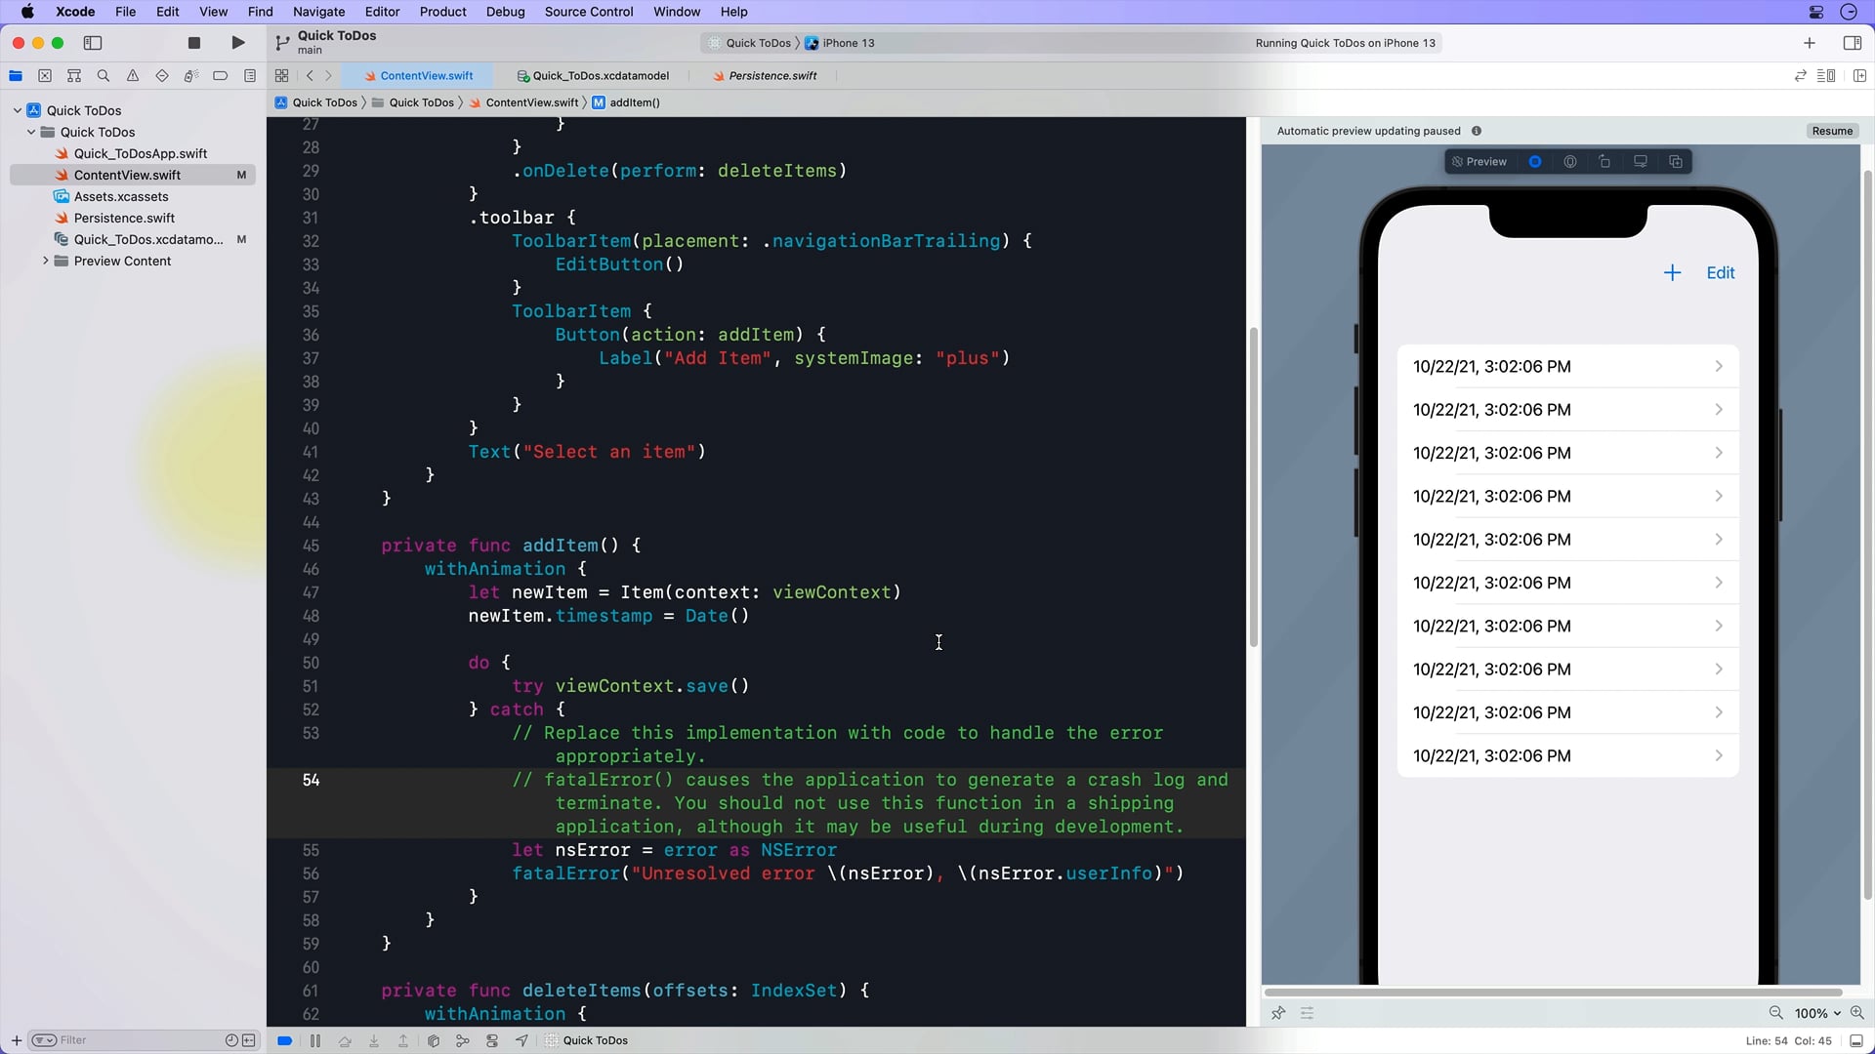The image size is (1875, 1054).
Task: Open the Source Control menu
Action: (x=589, y=12)
